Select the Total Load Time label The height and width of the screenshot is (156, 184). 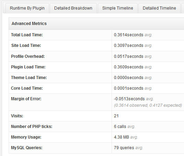tap(27, 35)
